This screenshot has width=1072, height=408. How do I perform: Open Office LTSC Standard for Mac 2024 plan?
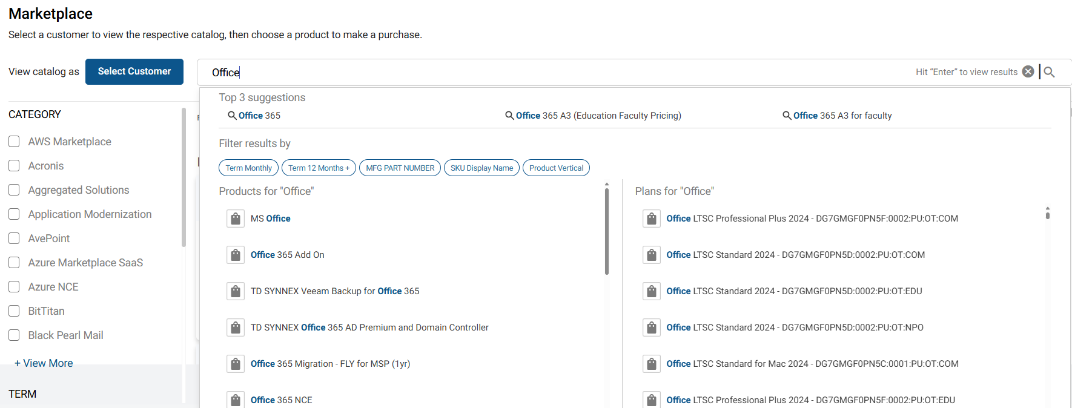point(812,364)
